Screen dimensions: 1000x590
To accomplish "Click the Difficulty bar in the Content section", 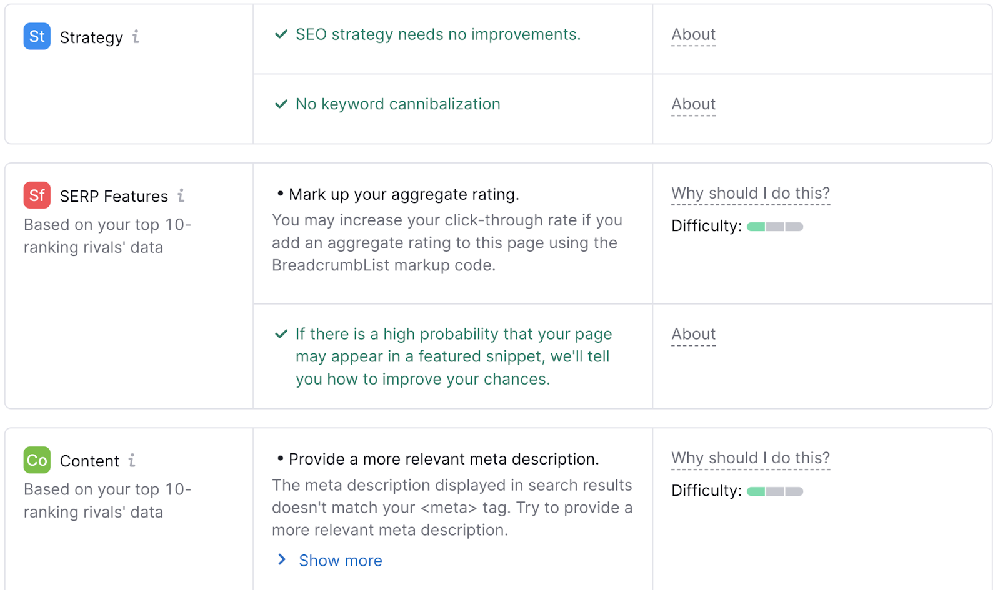I will point(774,491).
